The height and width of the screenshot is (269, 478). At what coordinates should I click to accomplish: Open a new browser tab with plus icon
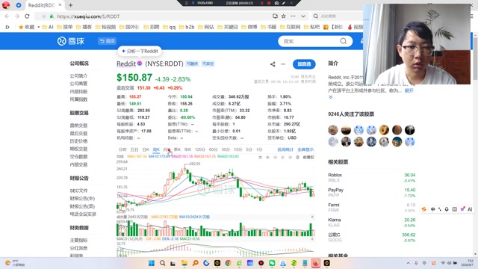click(x=70, y=5)
